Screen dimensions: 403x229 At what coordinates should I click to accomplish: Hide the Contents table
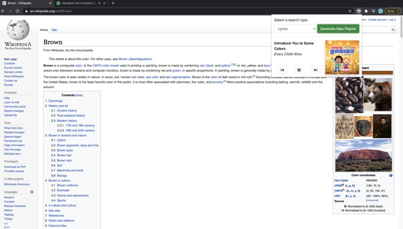(79, 95)
